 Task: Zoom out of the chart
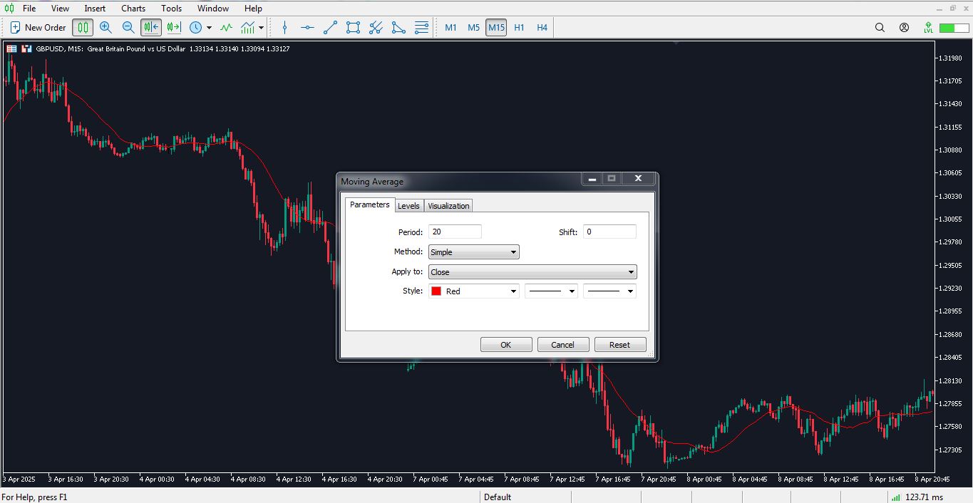pos(129,27)
